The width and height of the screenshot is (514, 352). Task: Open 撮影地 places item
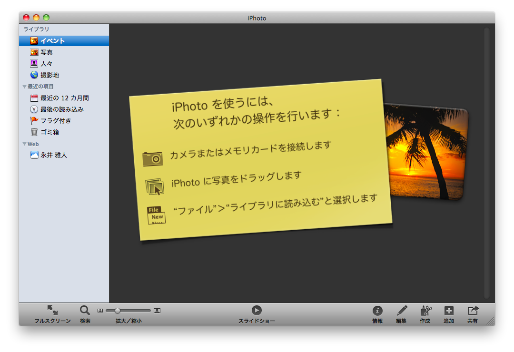click(x=64, y=75)
